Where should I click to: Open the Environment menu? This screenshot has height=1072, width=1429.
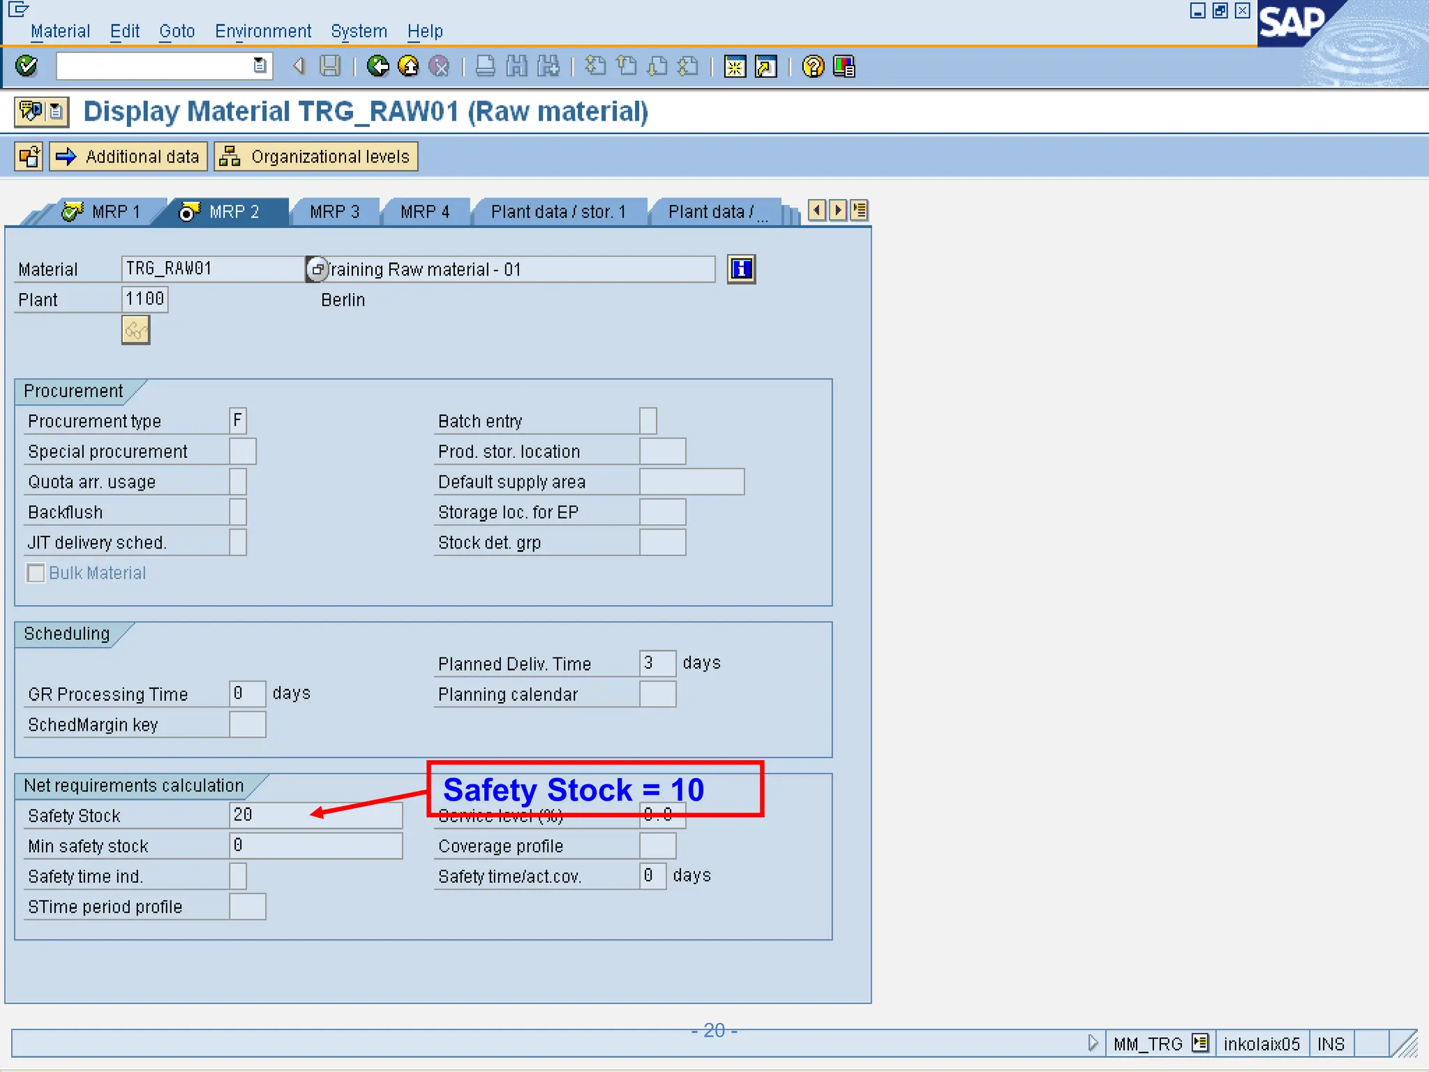pos(262,31)
